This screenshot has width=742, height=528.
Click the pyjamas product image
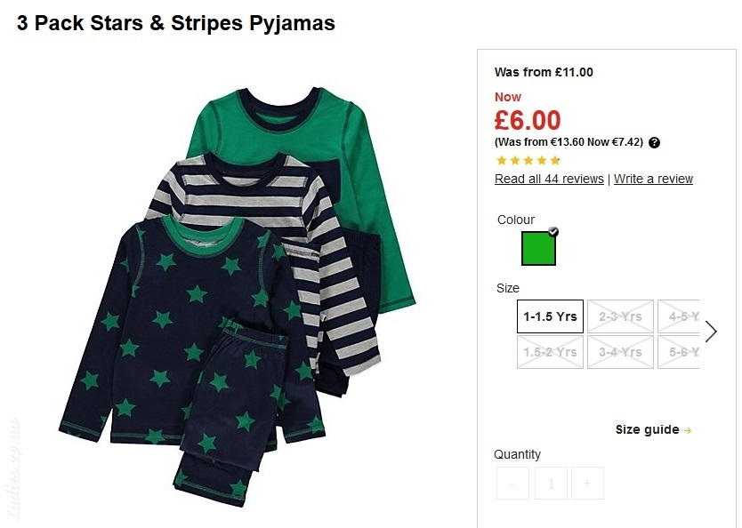237,297
